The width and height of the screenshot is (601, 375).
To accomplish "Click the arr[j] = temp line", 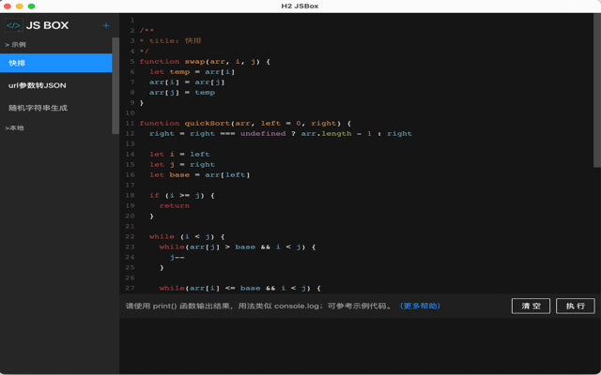I will 182,93.
